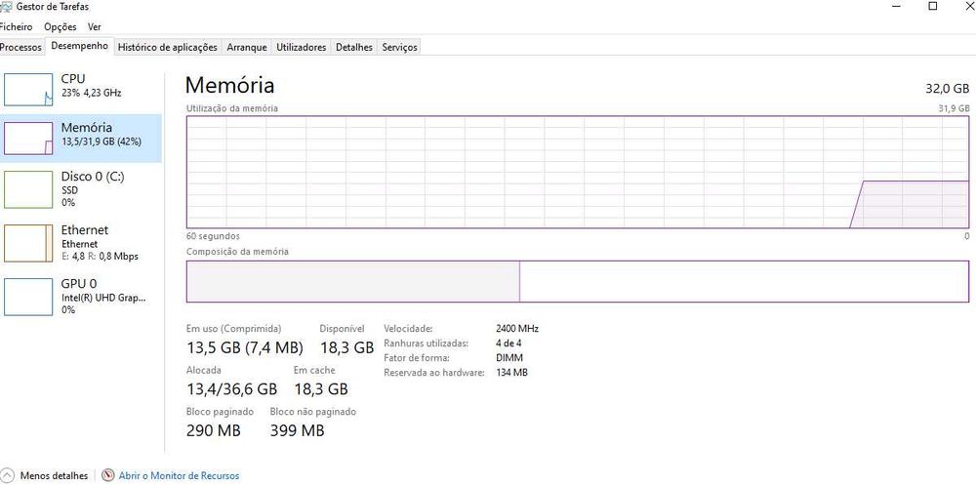Switch to the Utilizadores tab

click(302, 47)
